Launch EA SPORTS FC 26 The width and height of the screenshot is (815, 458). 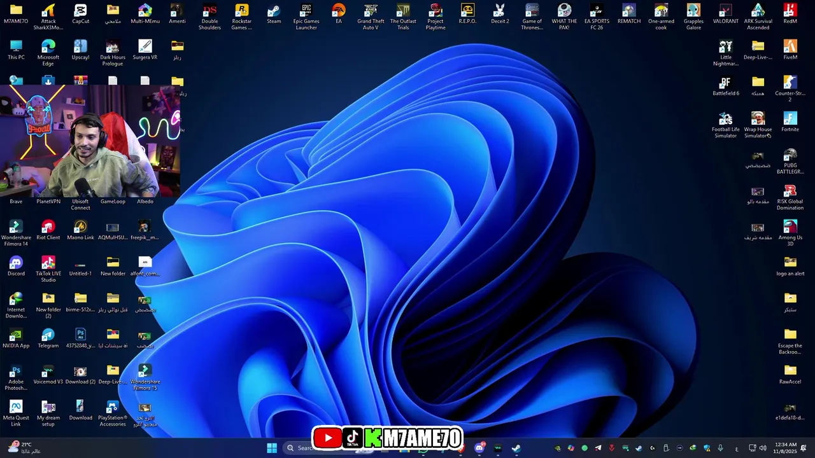597,17
